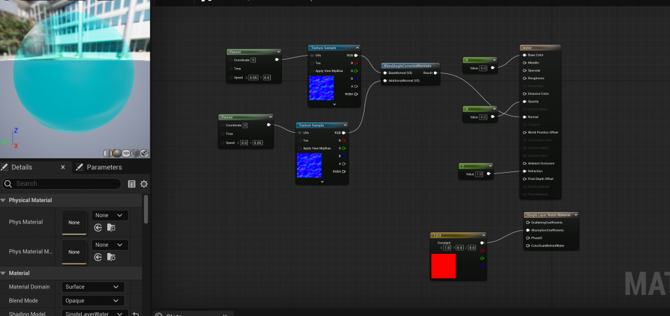Click the AdditionalNormal (V3) input pin
This screenshot has height=316, width=670.
pyautogui.click(x=385, y=80)
